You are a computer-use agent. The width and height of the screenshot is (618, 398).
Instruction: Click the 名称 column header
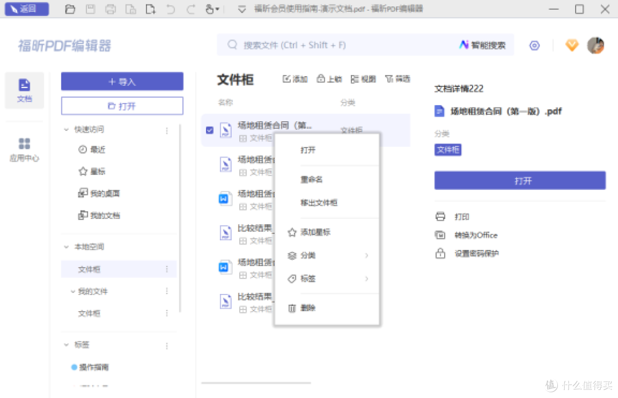pos(225,102)
